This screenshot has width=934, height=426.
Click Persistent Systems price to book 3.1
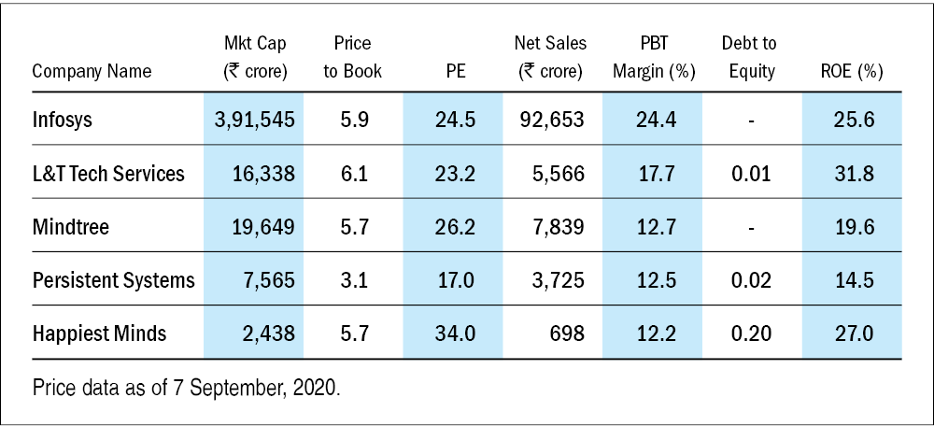click(352, 279)
